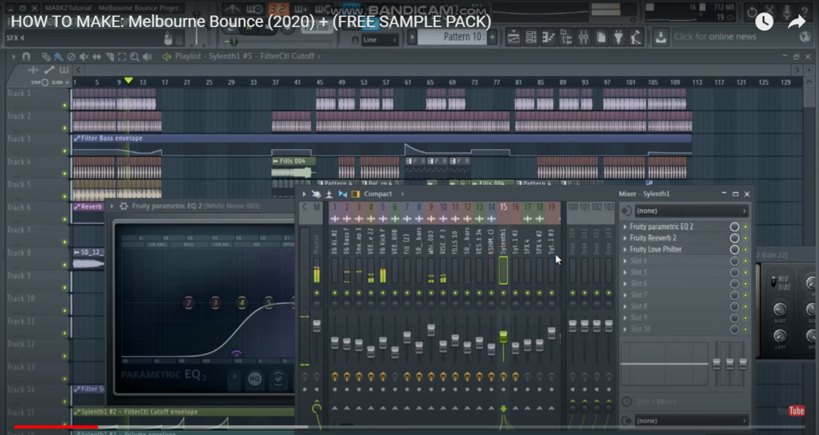Expand Fruity Love Philter slot arrow
Screen dimensions: 819x435
[625, 249]
